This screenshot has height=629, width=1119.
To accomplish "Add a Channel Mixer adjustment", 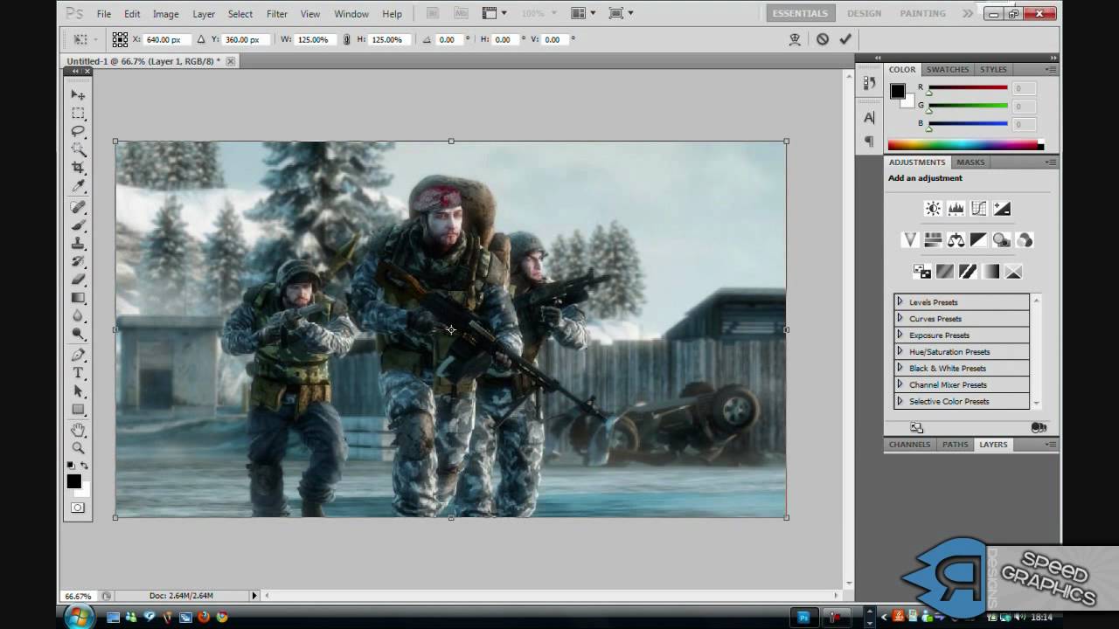I will (x=1025, y=240).
